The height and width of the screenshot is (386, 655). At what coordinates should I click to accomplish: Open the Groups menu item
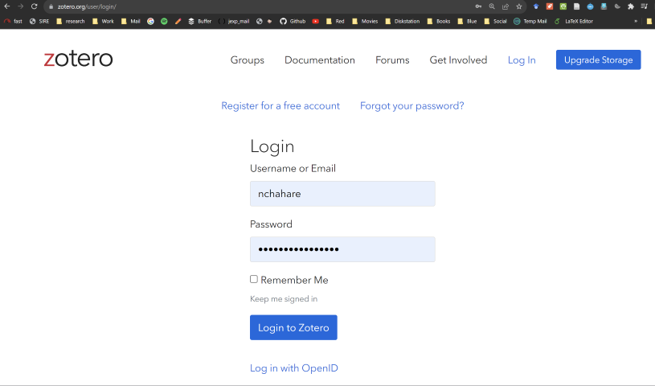tap(247, 60)
